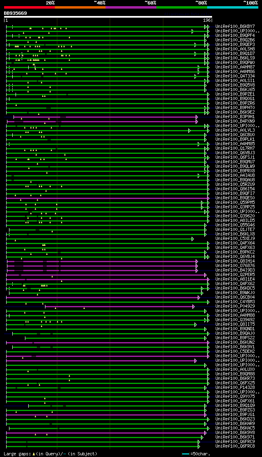Screen dimensions: 262x457
Task: Click the arrowhead ending the Q8IIT5 alignment
Action: click(x=196, y=324)
